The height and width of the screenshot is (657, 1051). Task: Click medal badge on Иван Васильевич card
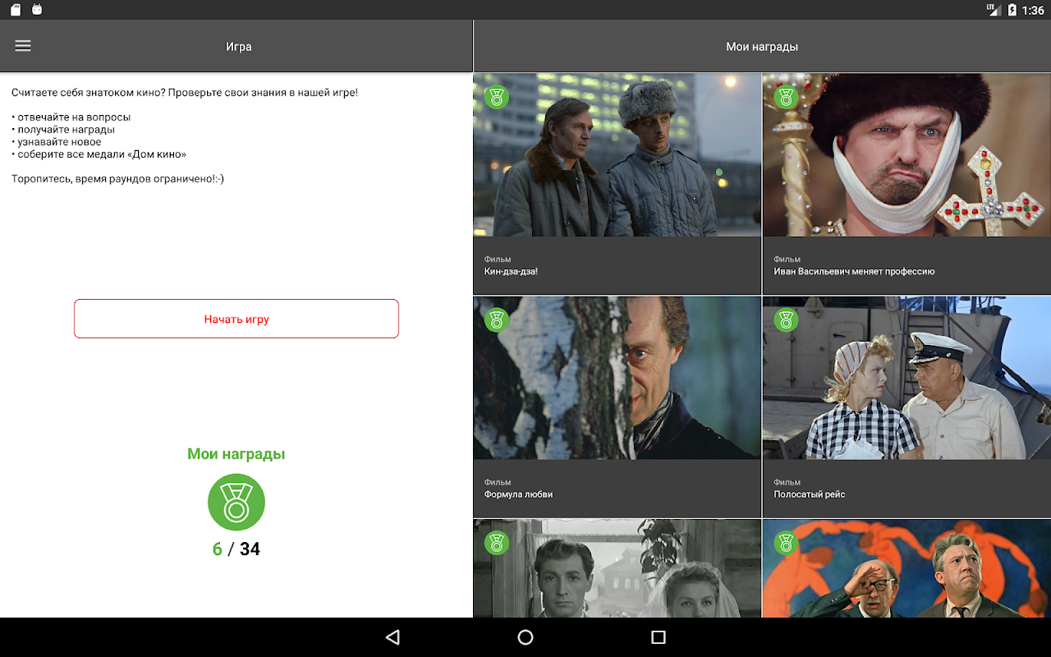[786, 97]
